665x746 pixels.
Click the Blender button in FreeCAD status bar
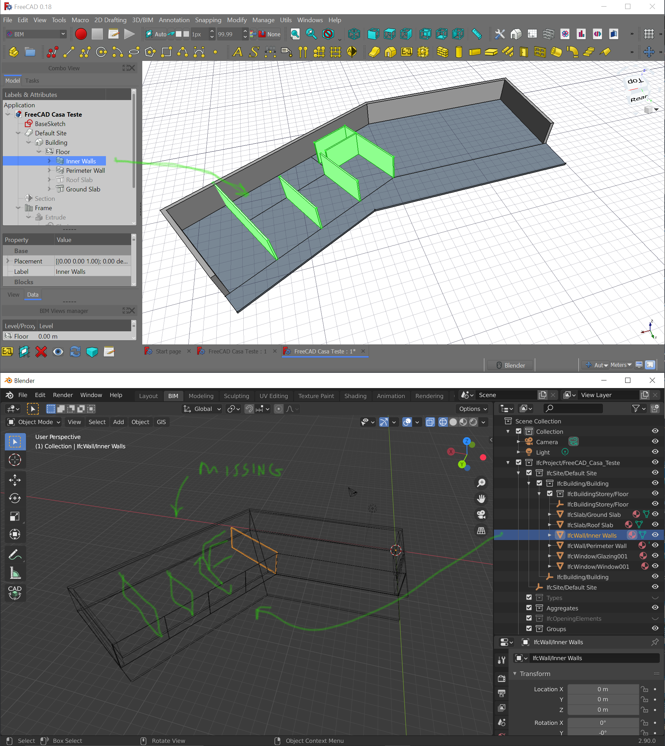pos(511,365)
